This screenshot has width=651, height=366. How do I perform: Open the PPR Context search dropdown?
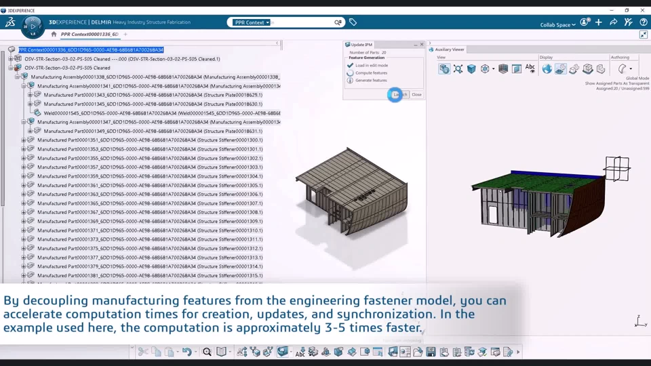(x=252, y=22)
